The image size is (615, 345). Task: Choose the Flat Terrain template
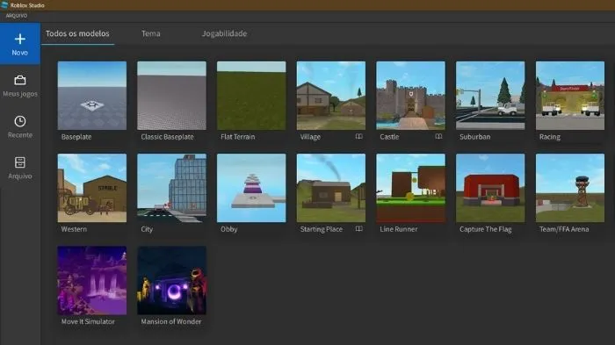(x=251, y=96)
